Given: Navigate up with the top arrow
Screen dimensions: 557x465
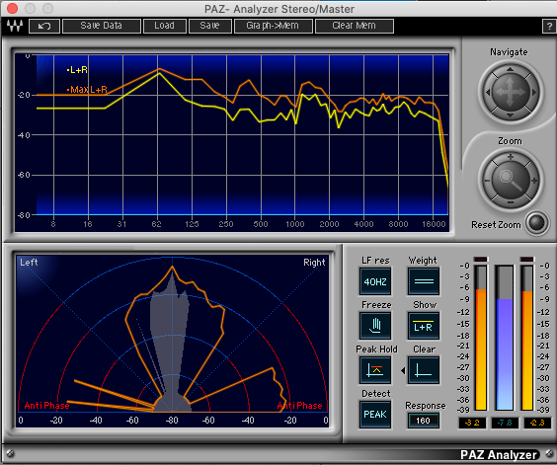Looking at the screenshot, I should click(511, 69).
